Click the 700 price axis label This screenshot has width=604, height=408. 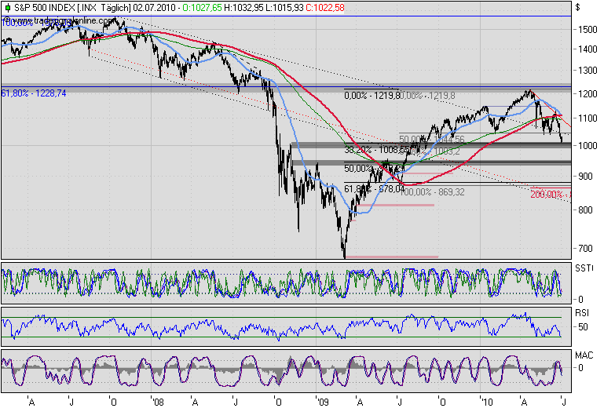pyautogui.click(x=584, y=249)
